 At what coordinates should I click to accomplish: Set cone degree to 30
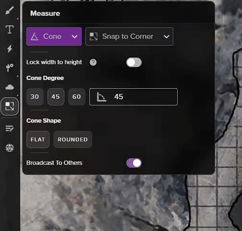[35, 97]
